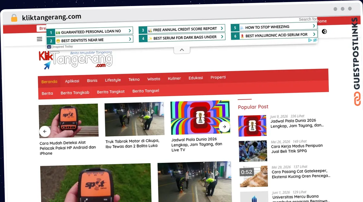Viewport: 363px width, 202px height.
Task: Click ad link Best Hyaluronic Acid Serum
Action: coord(274,35)
